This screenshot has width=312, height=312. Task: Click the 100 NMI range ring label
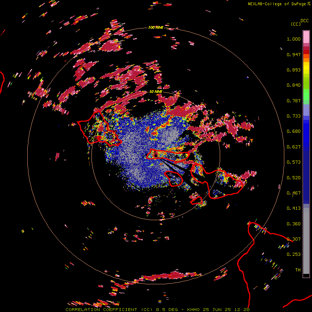pos(156,27)
